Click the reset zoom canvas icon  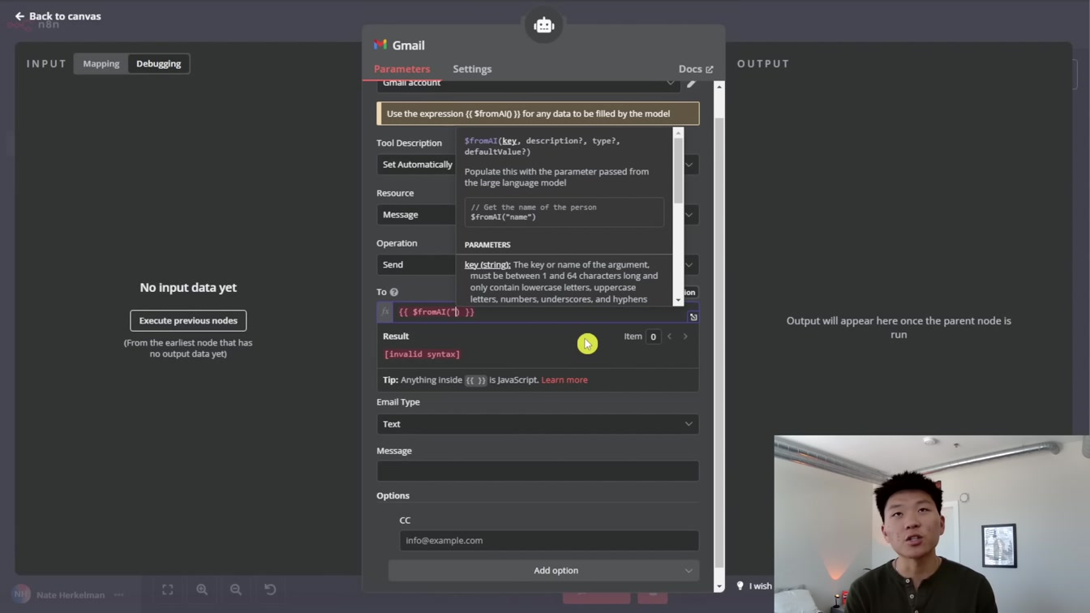click(270, 589)
